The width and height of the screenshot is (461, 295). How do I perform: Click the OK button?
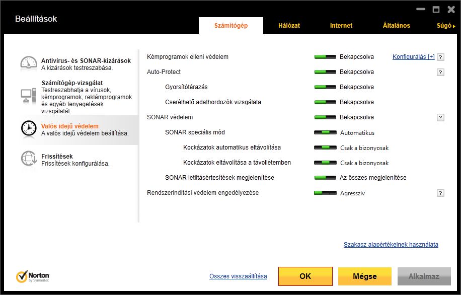click(x=305, y=276)
